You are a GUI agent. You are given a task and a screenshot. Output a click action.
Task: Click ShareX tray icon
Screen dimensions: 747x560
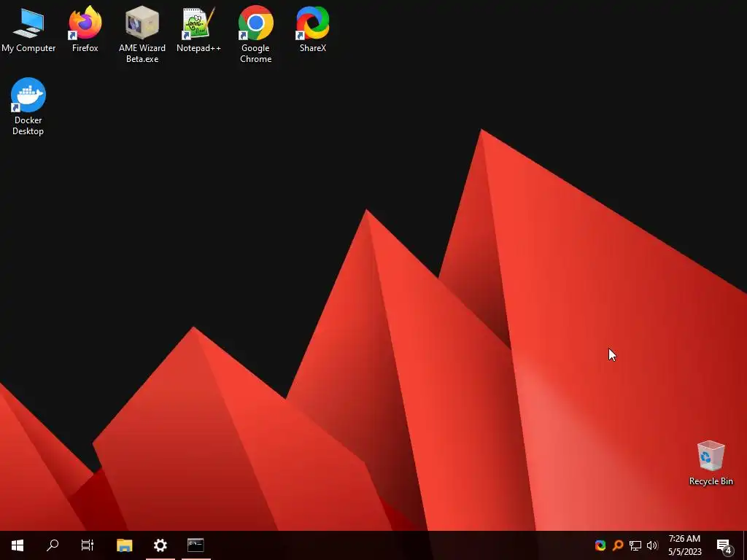coord(600,545)
